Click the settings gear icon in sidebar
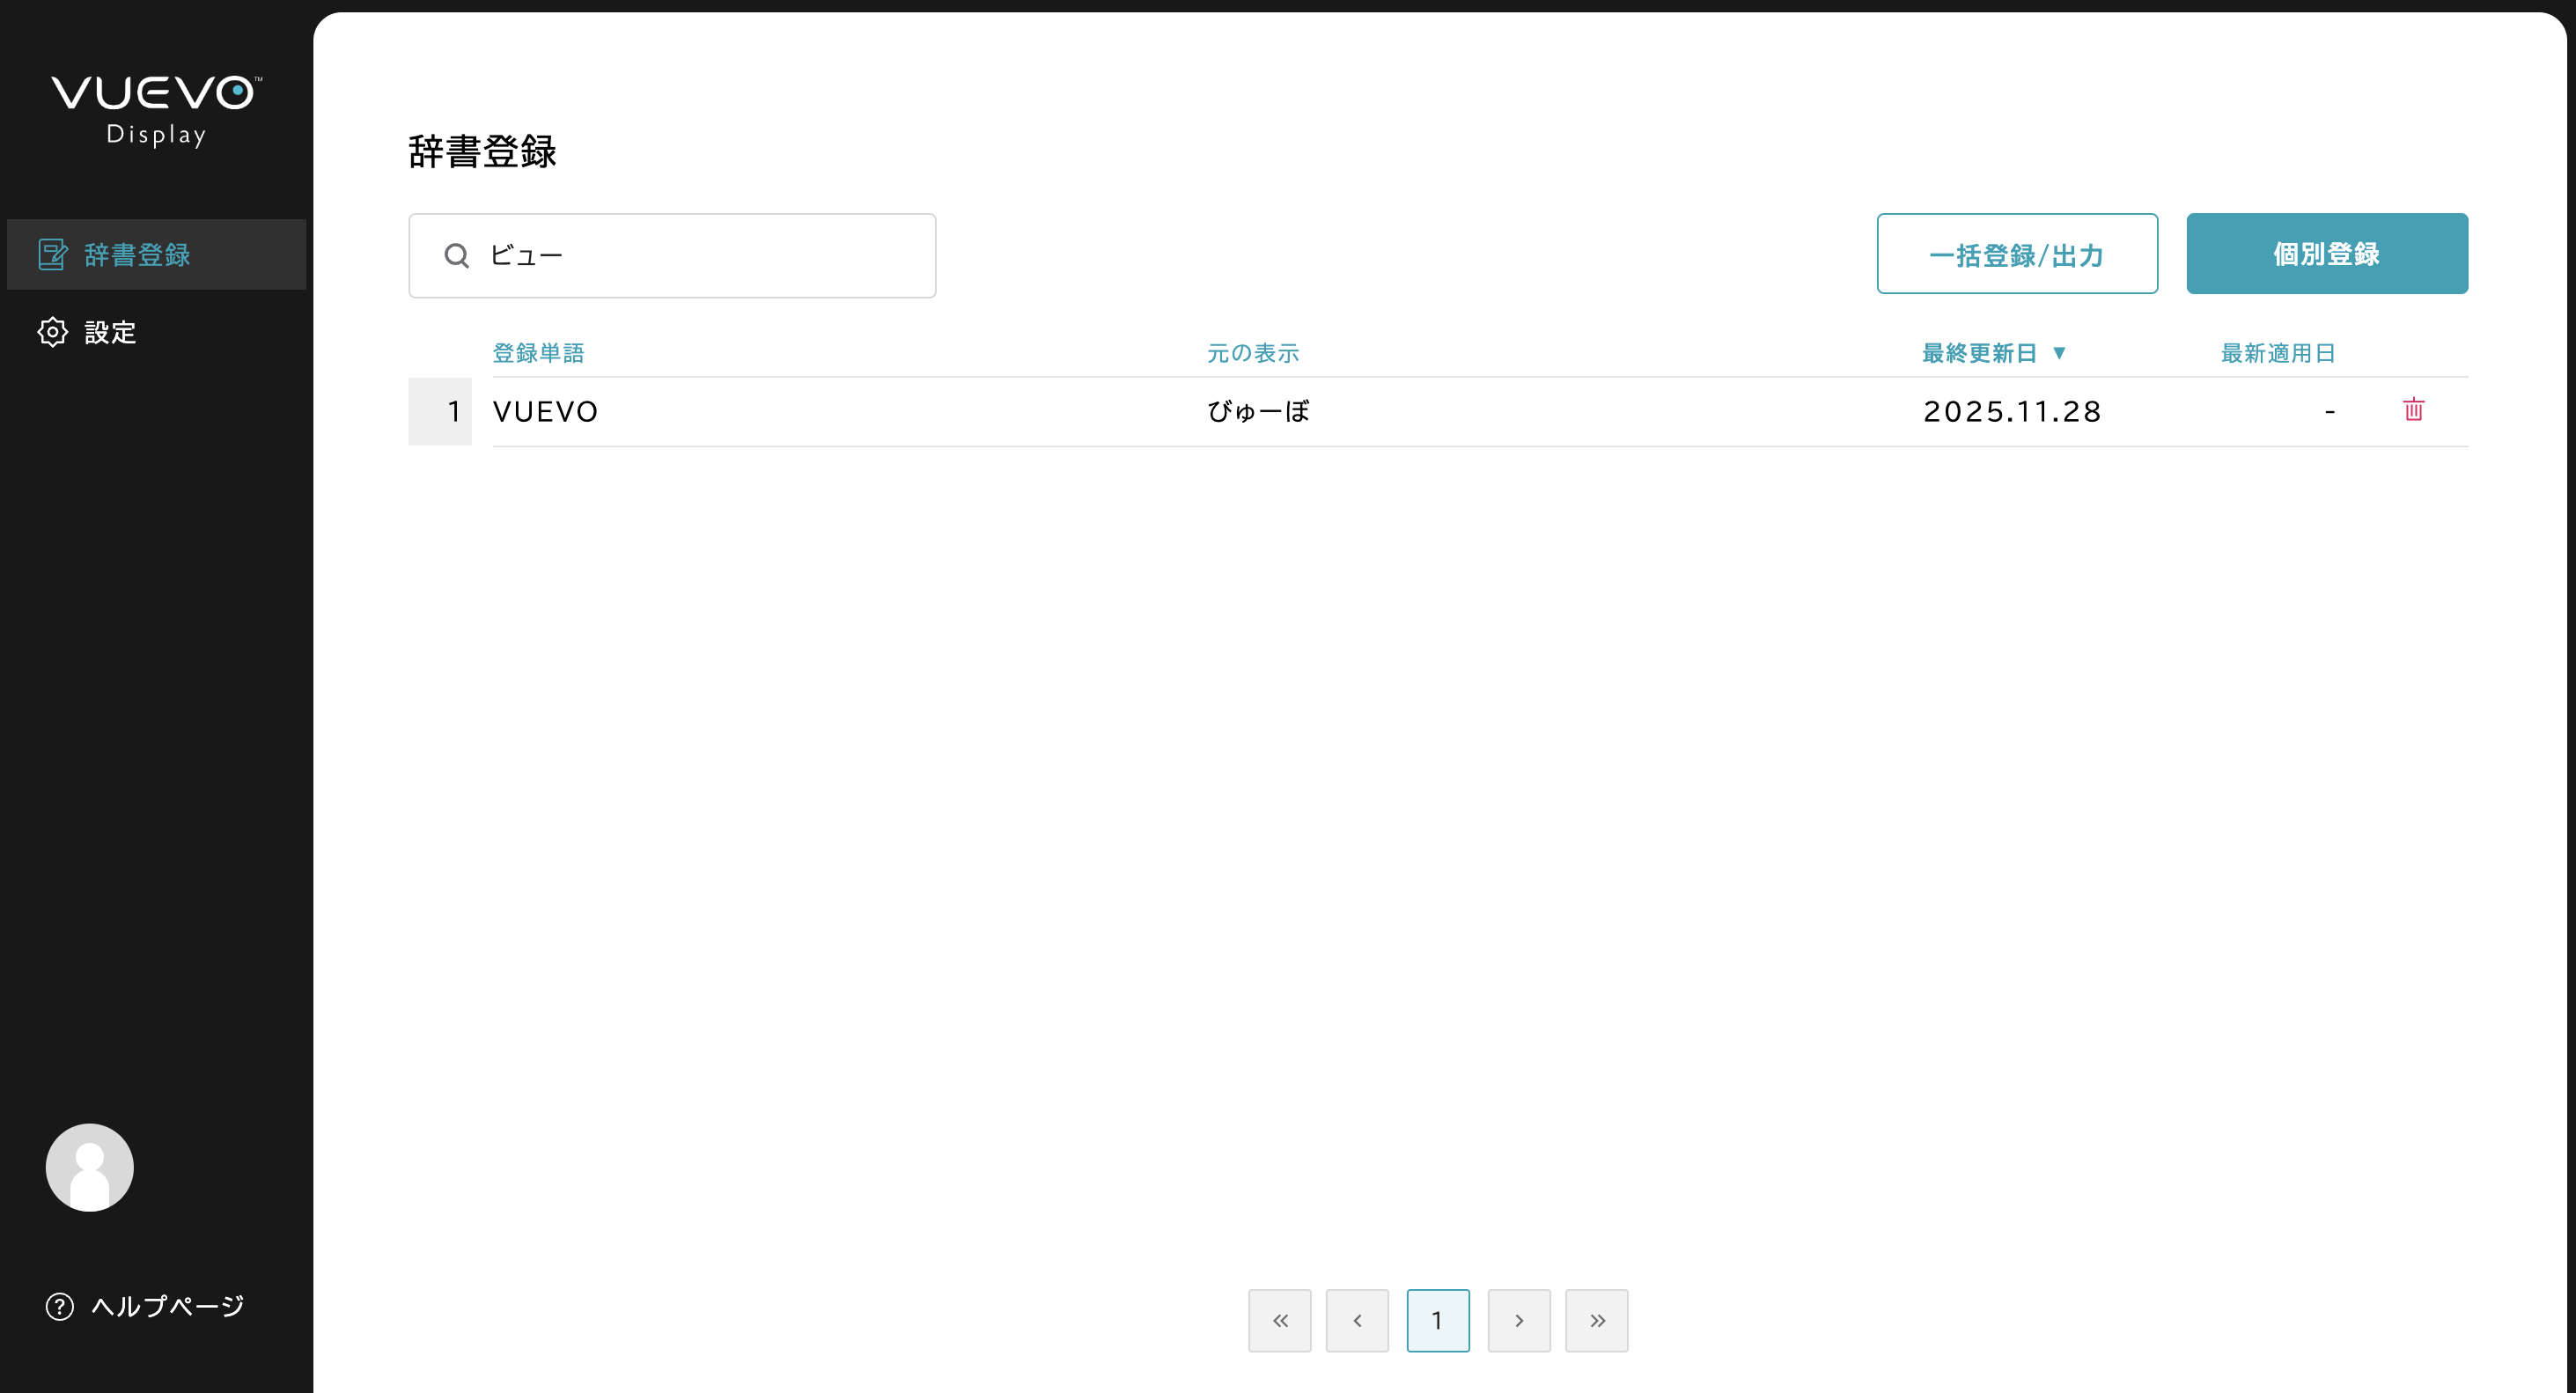 [52, 332]
